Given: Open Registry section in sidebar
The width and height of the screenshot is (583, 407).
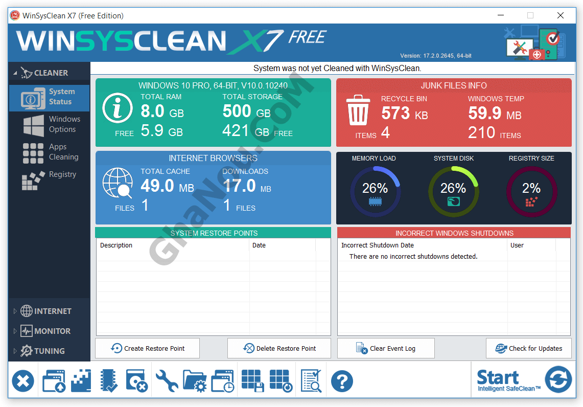Looking at the screenshot, I should tap(49, 179).
